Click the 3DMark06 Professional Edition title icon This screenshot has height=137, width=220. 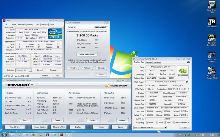(x=4, y=80)
